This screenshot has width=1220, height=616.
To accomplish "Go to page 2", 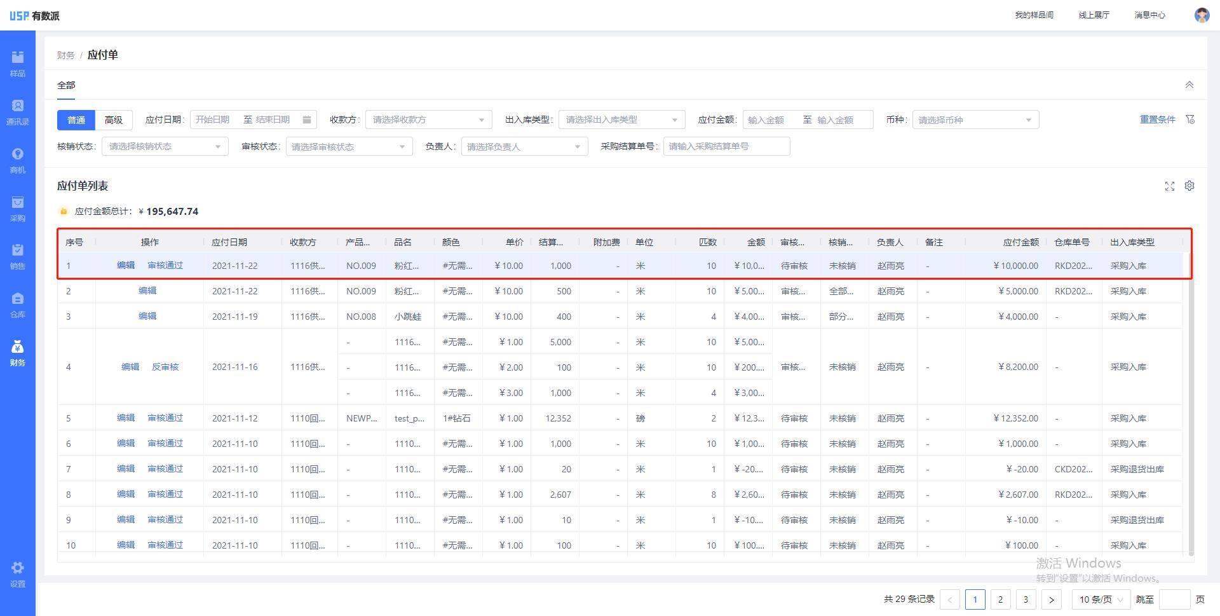I will tap(1001, 599).
